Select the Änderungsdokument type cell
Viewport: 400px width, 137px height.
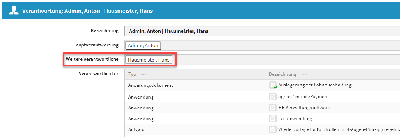[x=150, y=85]
